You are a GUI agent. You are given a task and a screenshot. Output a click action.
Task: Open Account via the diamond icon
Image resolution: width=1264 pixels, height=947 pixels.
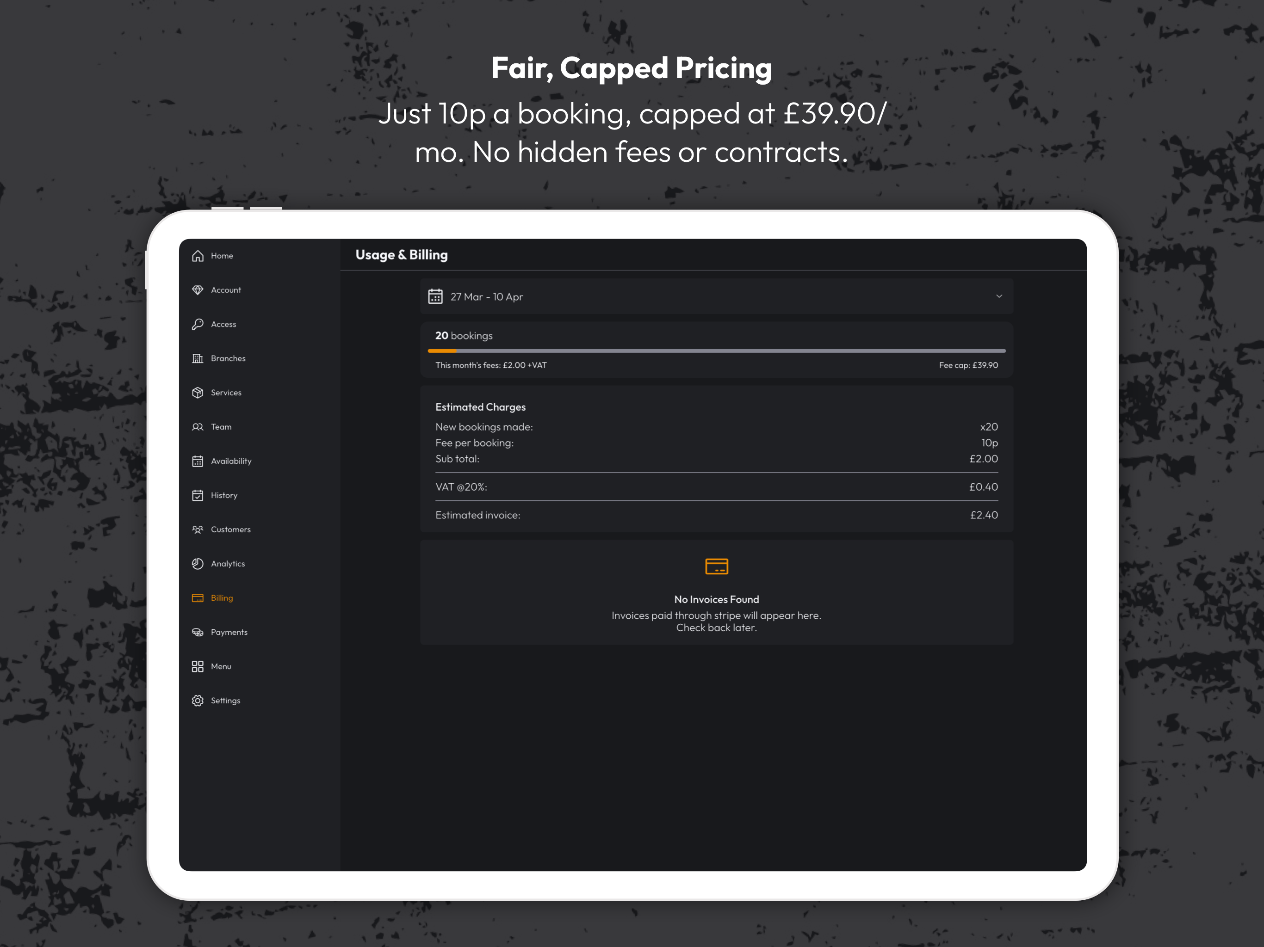198,290
